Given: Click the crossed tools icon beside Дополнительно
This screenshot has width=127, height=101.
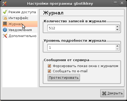Looking at the screenshot, I should tap(5, 36).
